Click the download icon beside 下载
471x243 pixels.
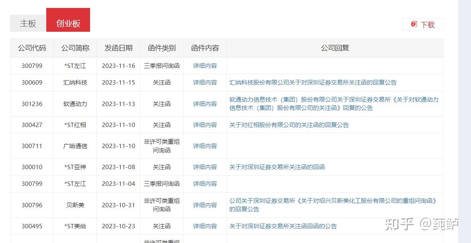coord(414,24)
